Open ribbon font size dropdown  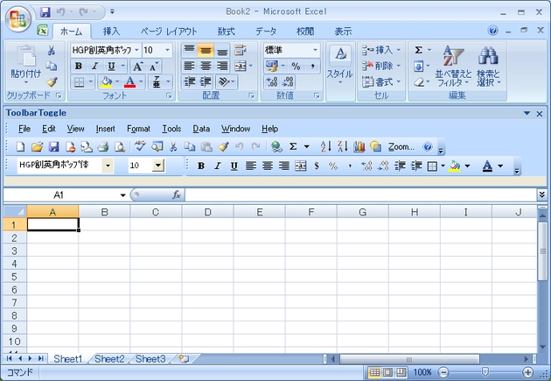[x=168, y=50]
